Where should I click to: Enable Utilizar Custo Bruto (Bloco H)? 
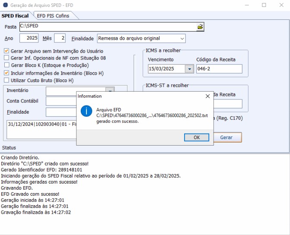[x=6, y=80]
